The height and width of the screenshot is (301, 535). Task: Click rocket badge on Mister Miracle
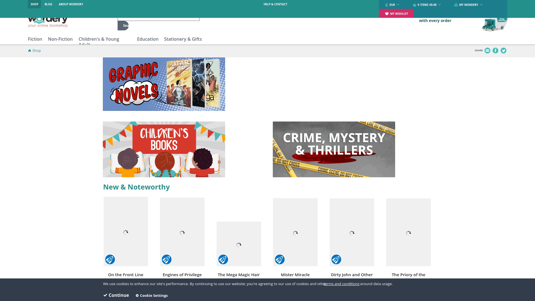pos(280,259)
